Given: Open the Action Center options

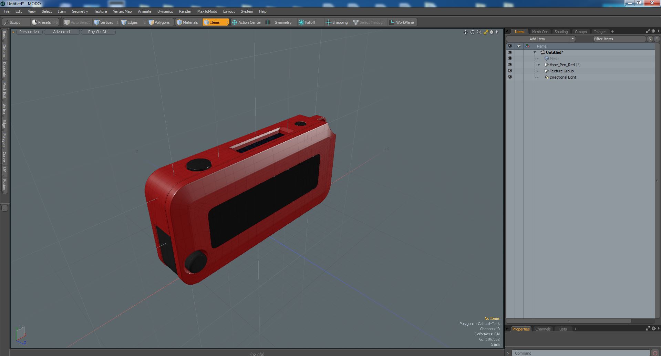Looking at the screenshot, I should 247,22.
